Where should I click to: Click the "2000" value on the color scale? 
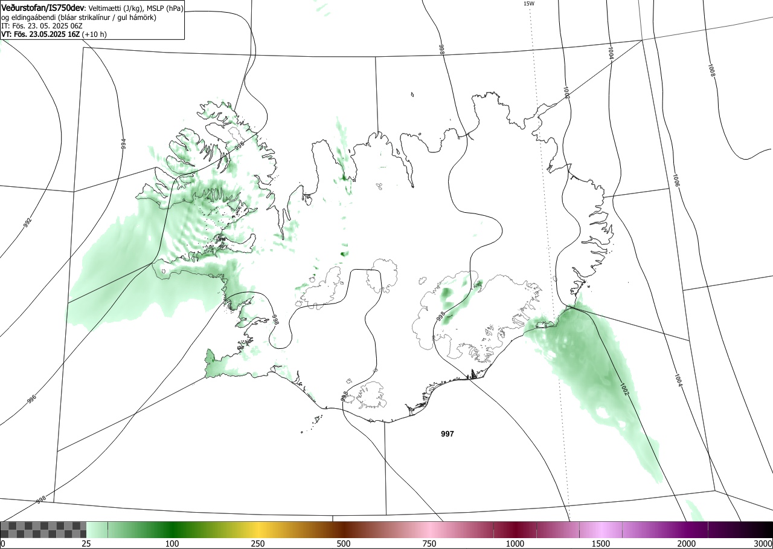click(x=687, y=544)
